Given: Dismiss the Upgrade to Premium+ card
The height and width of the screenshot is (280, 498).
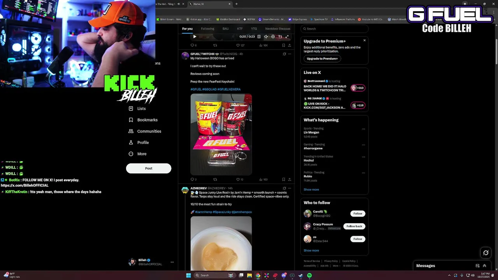Looking at the screenshot, I should click(365, 40).
